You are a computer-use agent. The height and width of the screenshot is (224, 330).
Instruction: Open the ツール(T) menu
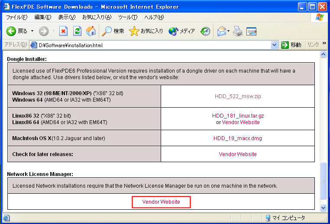coord(128,17)
